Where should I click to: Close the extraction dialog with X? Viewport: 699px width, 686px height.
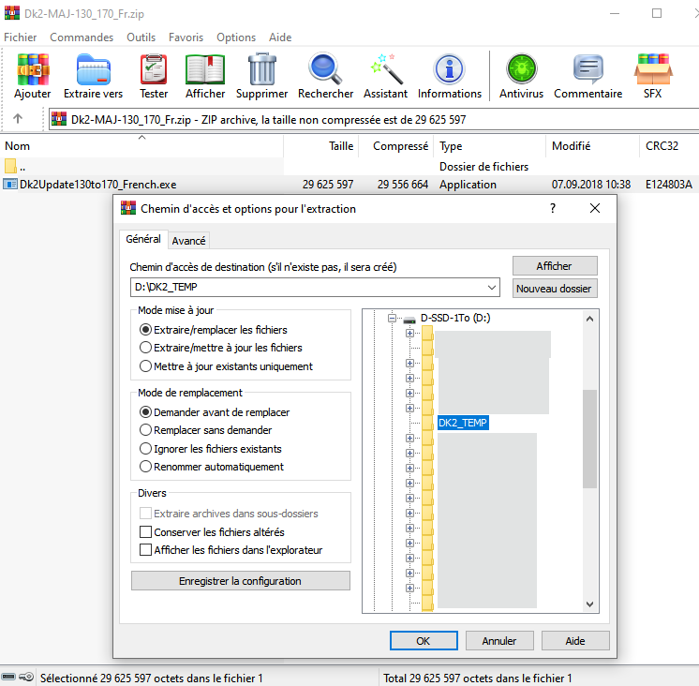point(595,208)
